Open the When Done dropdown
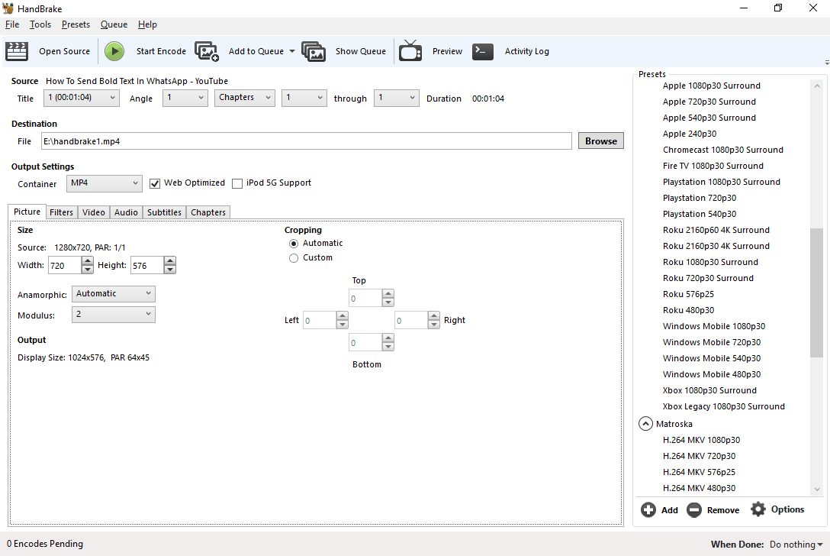 pyautogui.click(x=796, y=545)
